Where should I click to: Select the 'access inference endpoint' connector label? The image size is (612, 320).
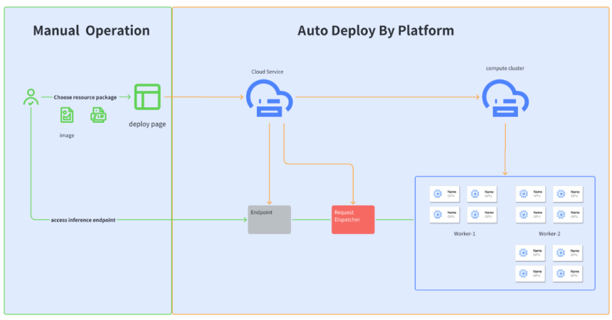(83, 220)
